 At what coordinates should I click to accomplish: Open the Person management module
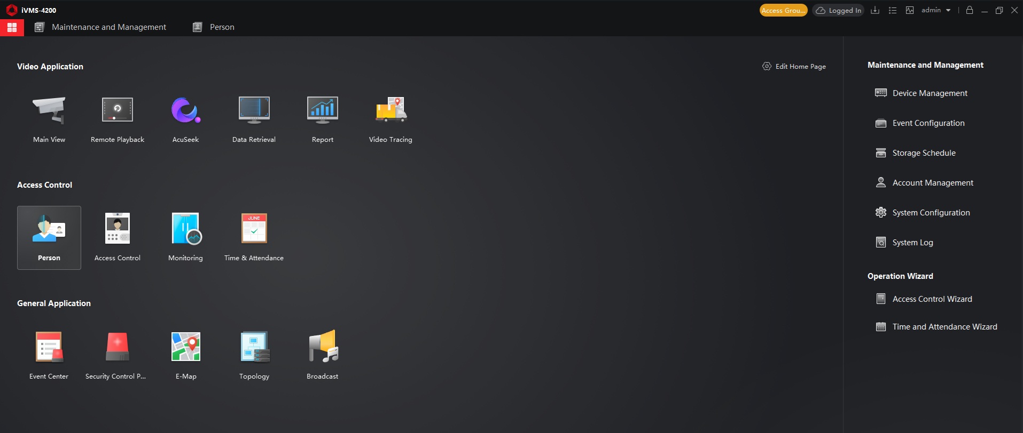[x=49, y=238]
